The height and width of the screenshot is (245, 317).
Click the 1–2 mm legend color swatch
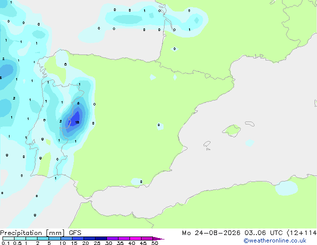point(31,238)
